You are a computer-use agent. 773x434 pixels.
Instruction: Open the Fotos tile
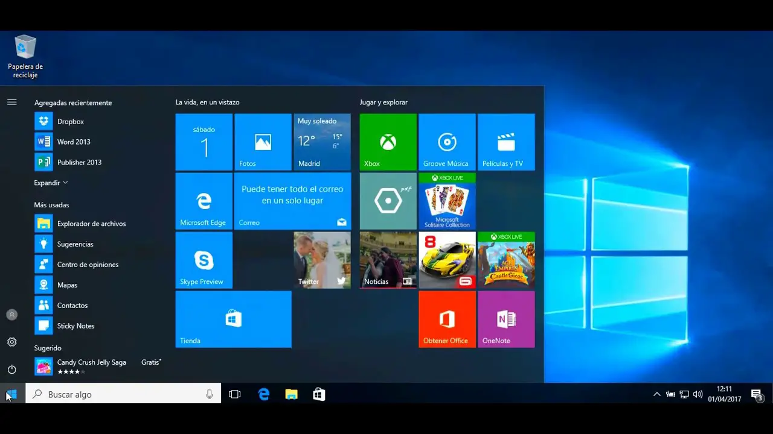[263, 142]
